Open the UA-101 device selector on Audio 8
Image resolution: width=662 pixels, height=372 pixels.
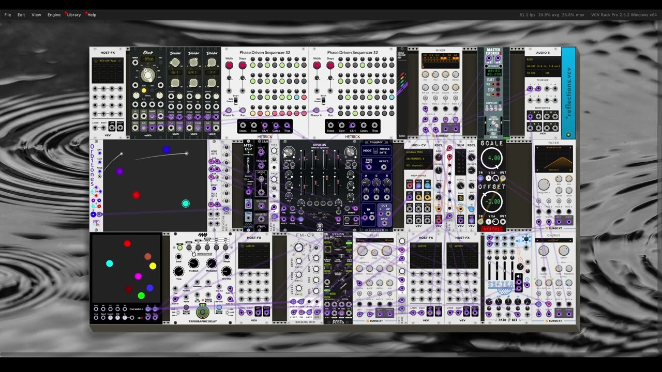(543, 66)
